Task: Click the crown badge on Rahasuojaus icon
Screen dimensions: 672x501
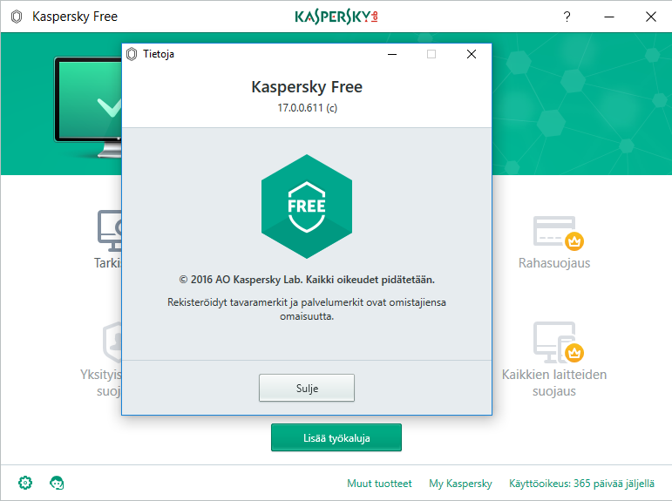Action: (574, 241)
